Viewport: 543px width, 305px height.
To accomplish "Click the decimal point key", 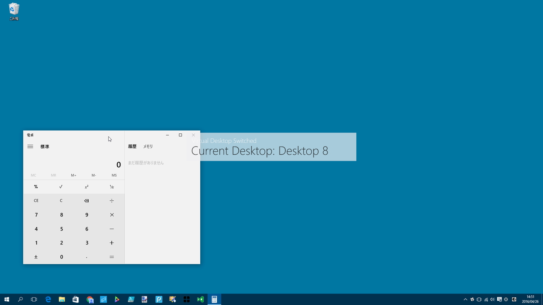I will tap(87, 257).
